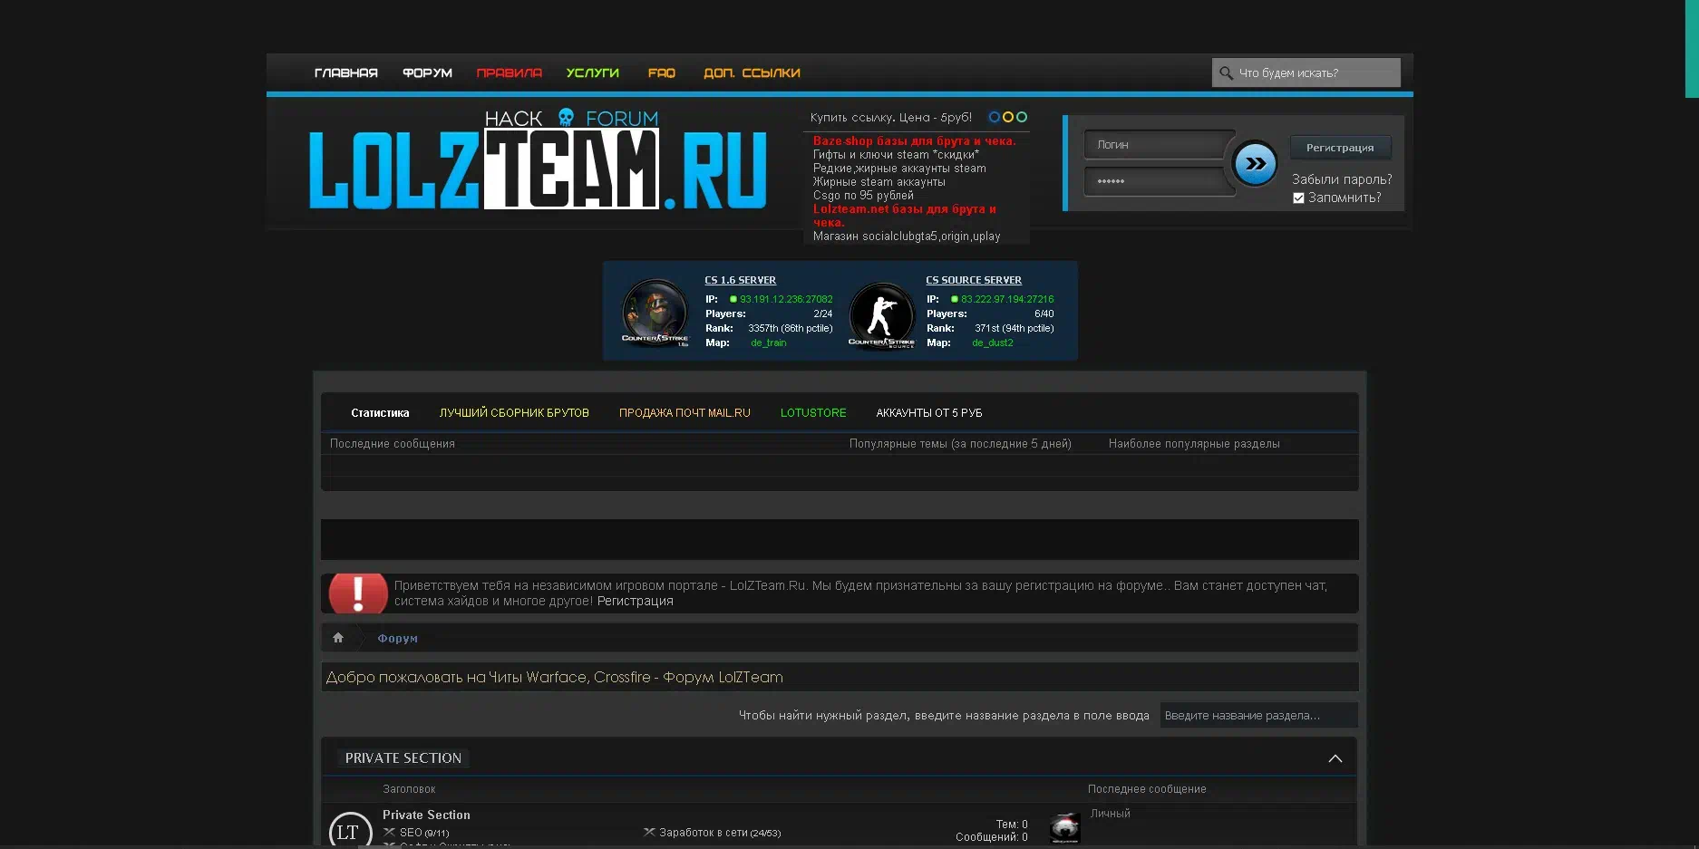
Task: Open 'Гифты и ключи steam *скидки*' link
Action: coord(896,154)
